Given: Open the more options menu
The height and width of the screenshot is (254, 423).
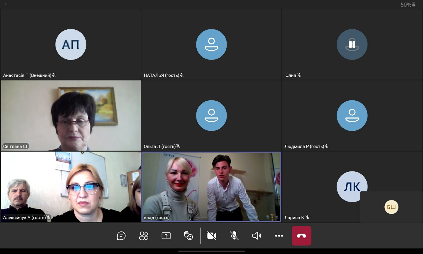Looking at the screenshot, I should pos(279,235).
